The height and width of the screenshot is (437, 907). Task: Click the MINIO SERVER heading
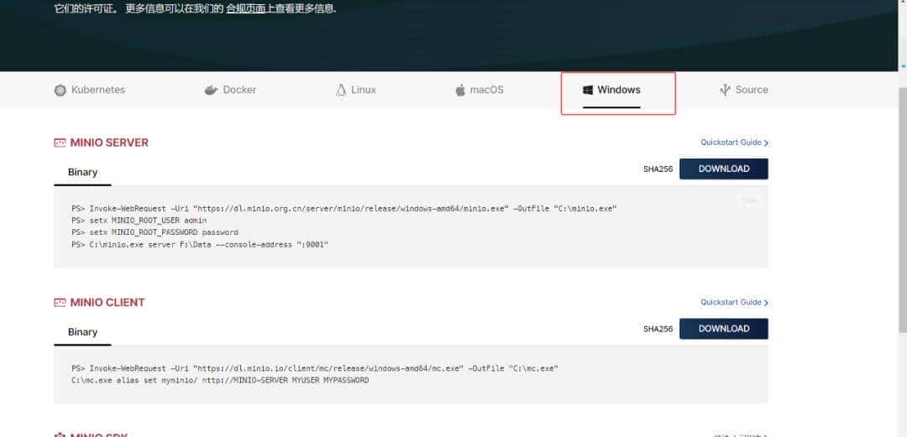coord(108,143)
